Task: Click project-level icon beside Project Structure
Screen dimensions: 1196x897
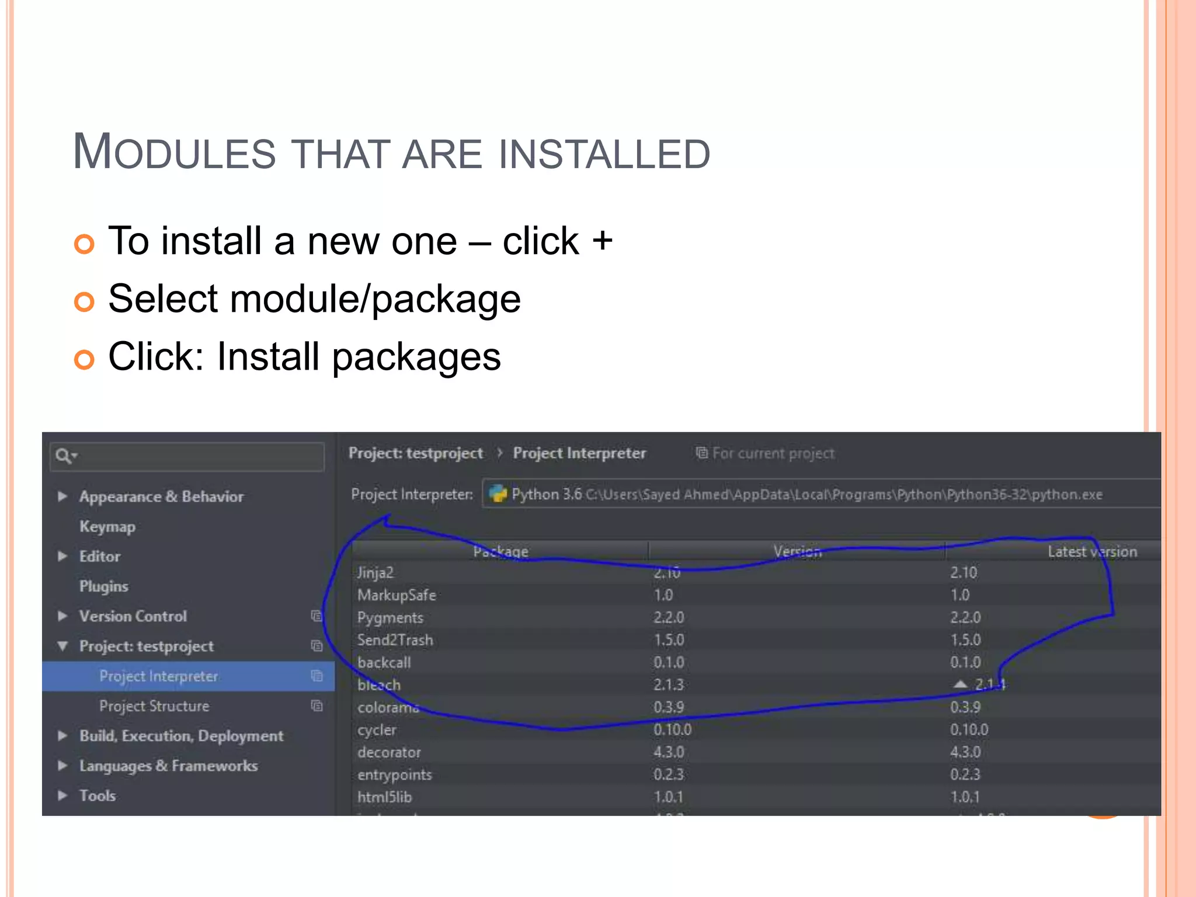Action: (x=317, y=705)
